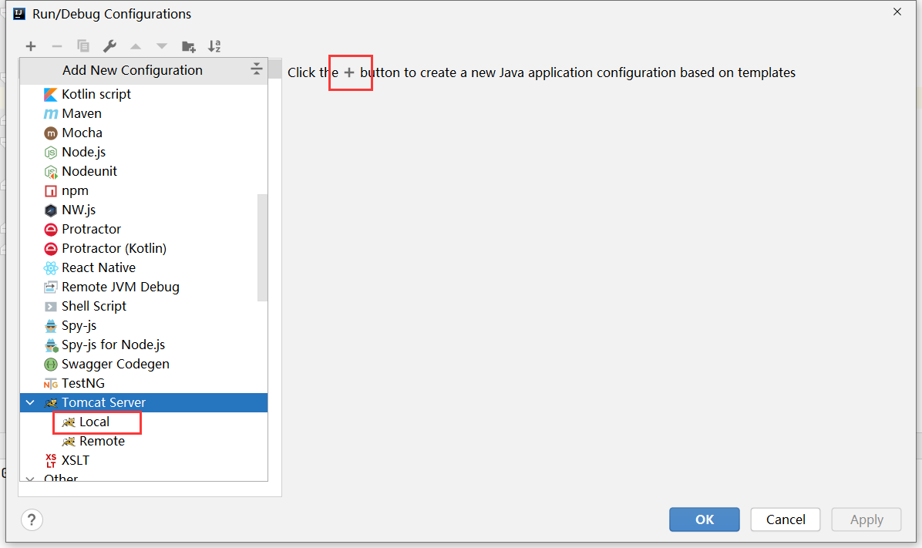This screenshot has width=922, height=548.
Task: Select the Swagger Codegen icon
Action: pyautogui.click(x=51, y=364)
